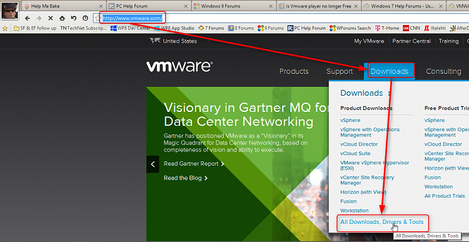Click the yellow star at bookmarks bar start
Screen dimensions: 469x242
point(5,28)
